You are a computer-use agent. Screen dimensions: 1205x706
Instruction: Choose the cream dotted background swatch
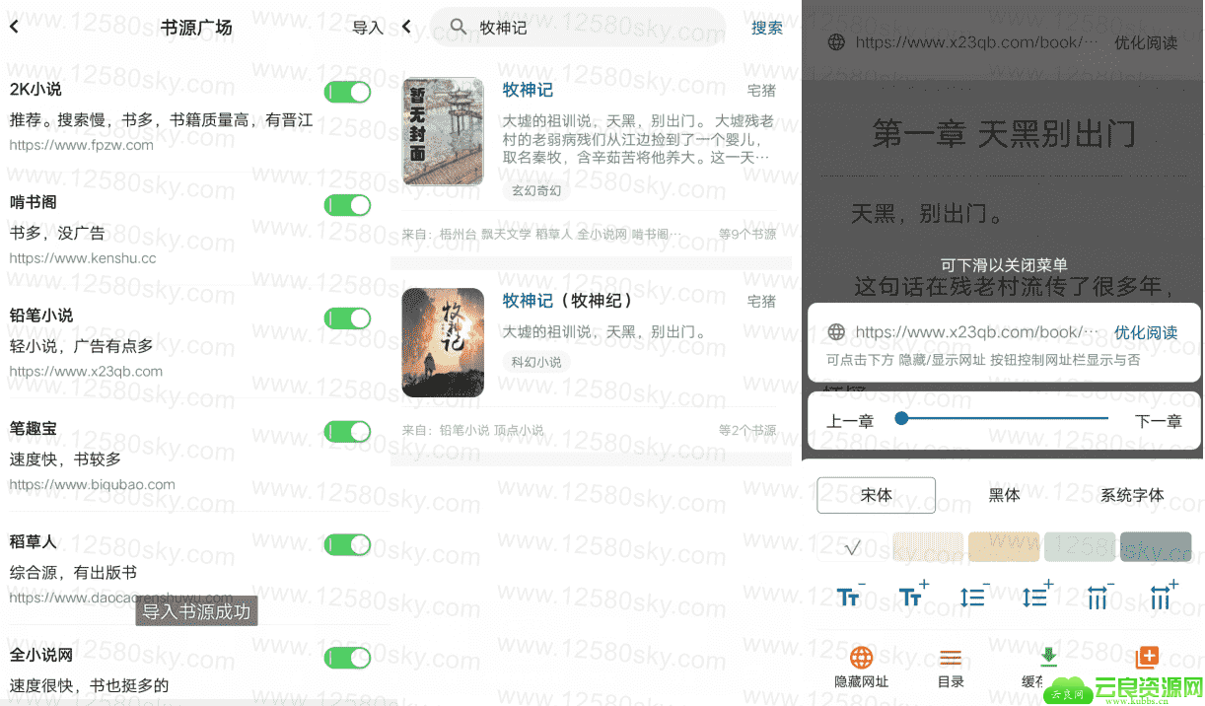[x=928, y=547]
